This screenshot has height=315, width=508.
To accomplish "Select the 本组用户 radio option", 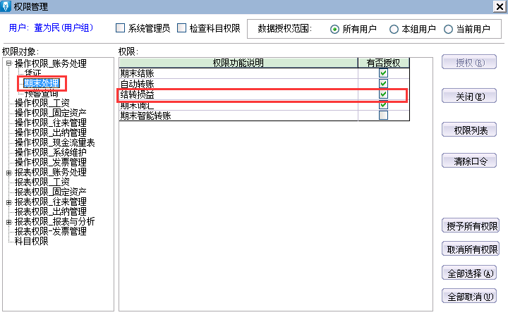I will (x=394, y=30).
